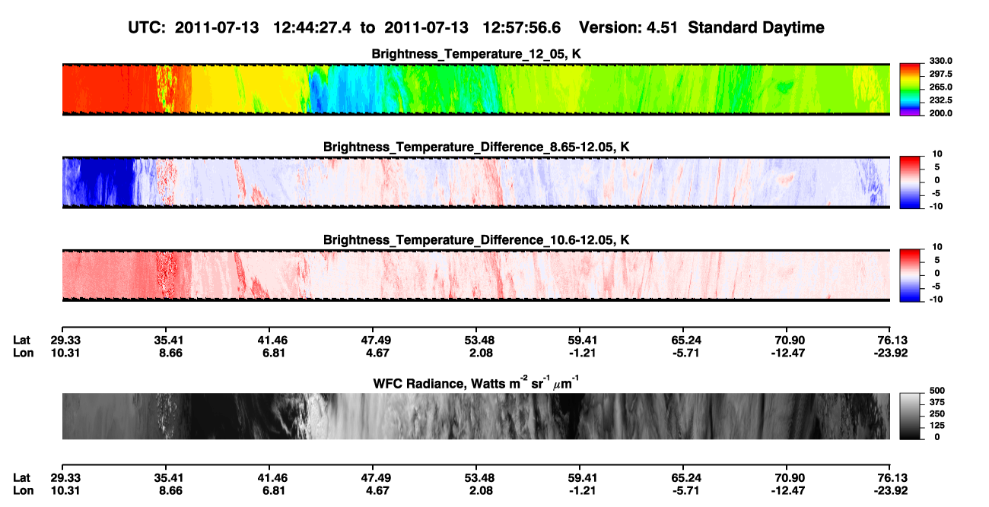Click the rainbow 200–330 K color bar

coord(909,89)
